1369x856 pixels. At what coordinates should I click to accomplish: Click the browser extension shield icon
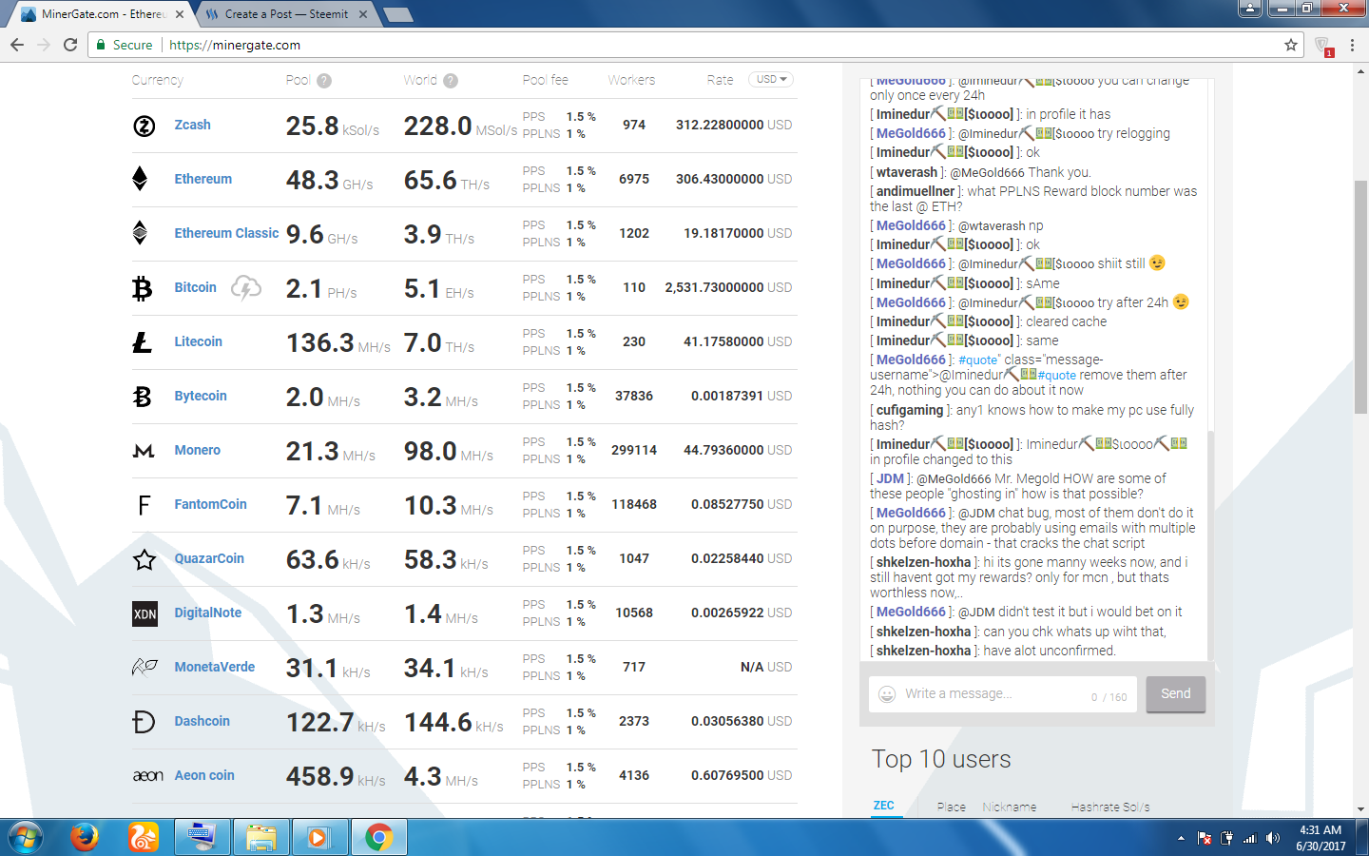coord(1322,46)
